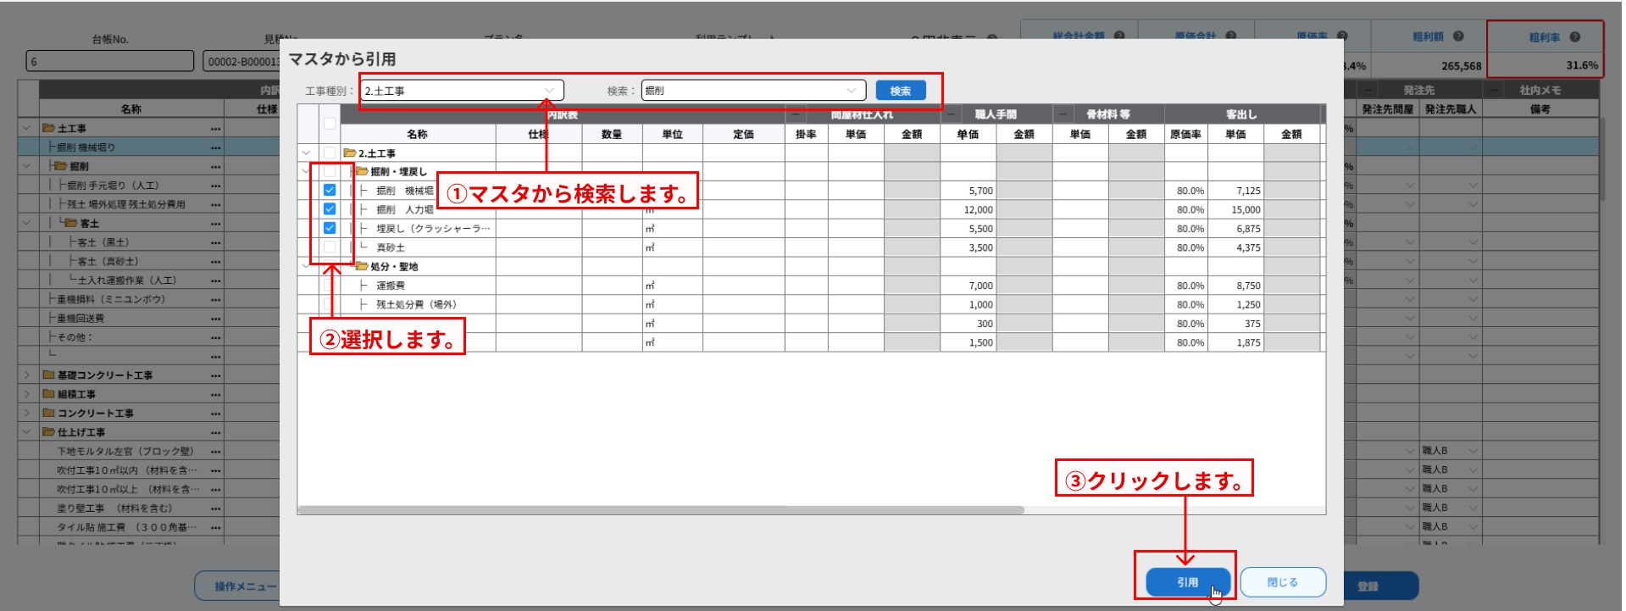
Task: Open ellipsis menu for 客土(黒土) row
Action: pyautogui.click(x=216, y=242)
